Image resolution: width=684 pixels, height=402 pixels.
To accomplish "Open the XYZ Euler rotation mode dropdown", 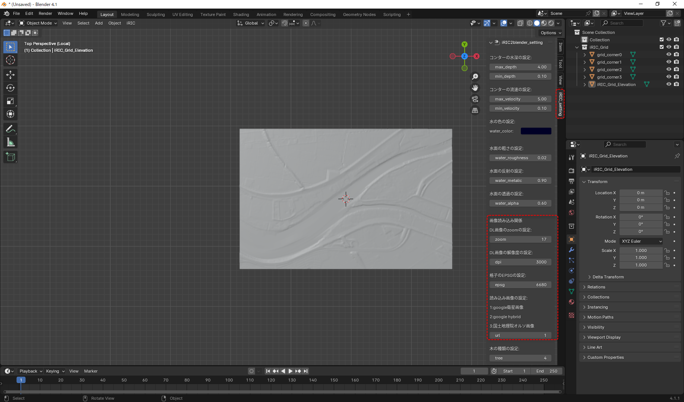I will [x=641, y=241].
